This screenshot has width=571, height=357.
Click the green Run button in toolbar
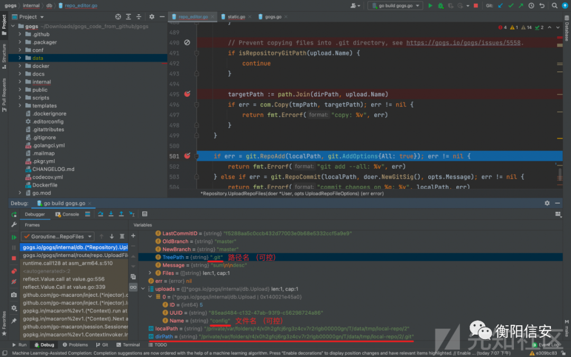pyautogui.click(x=430, y=6)
